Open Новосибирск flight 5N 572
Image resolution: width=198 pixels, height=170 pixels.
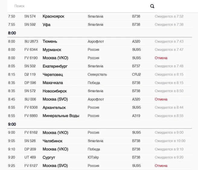point(100,91)
